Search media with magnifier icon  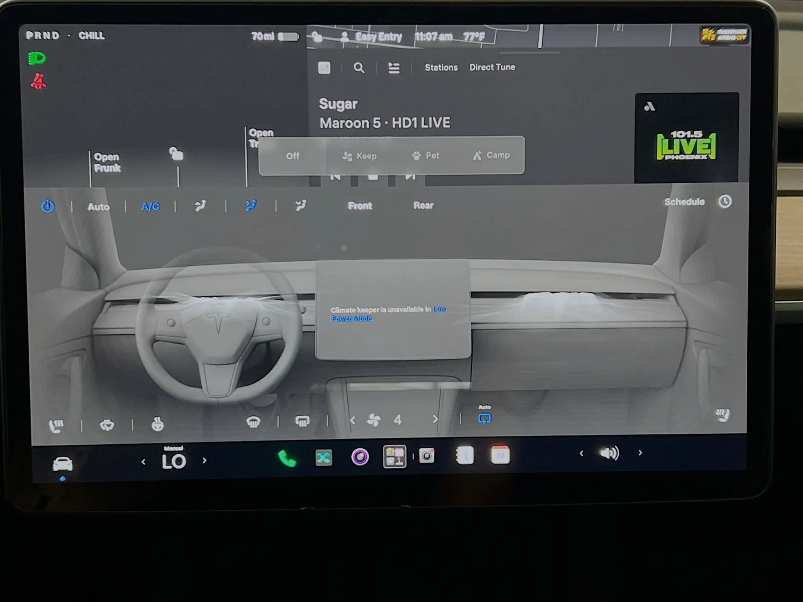[359, 68]
